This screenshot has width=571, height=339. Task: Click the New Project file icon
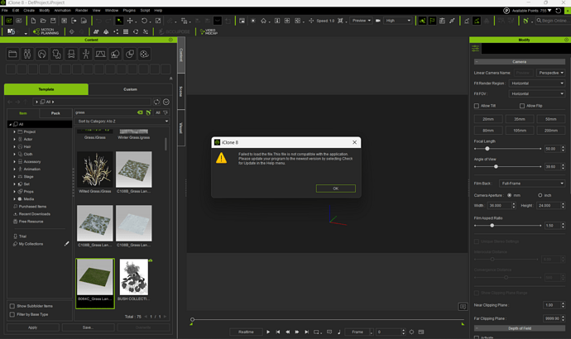click(33, 21)
